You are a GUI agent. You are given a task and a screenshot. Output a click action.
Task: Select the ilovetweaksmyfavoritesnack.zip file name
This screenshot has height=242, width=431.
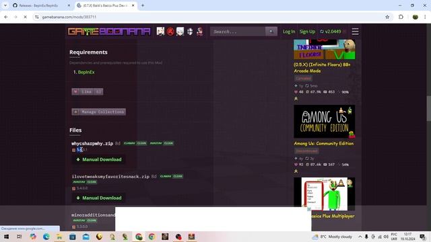[x=110, y=176]
